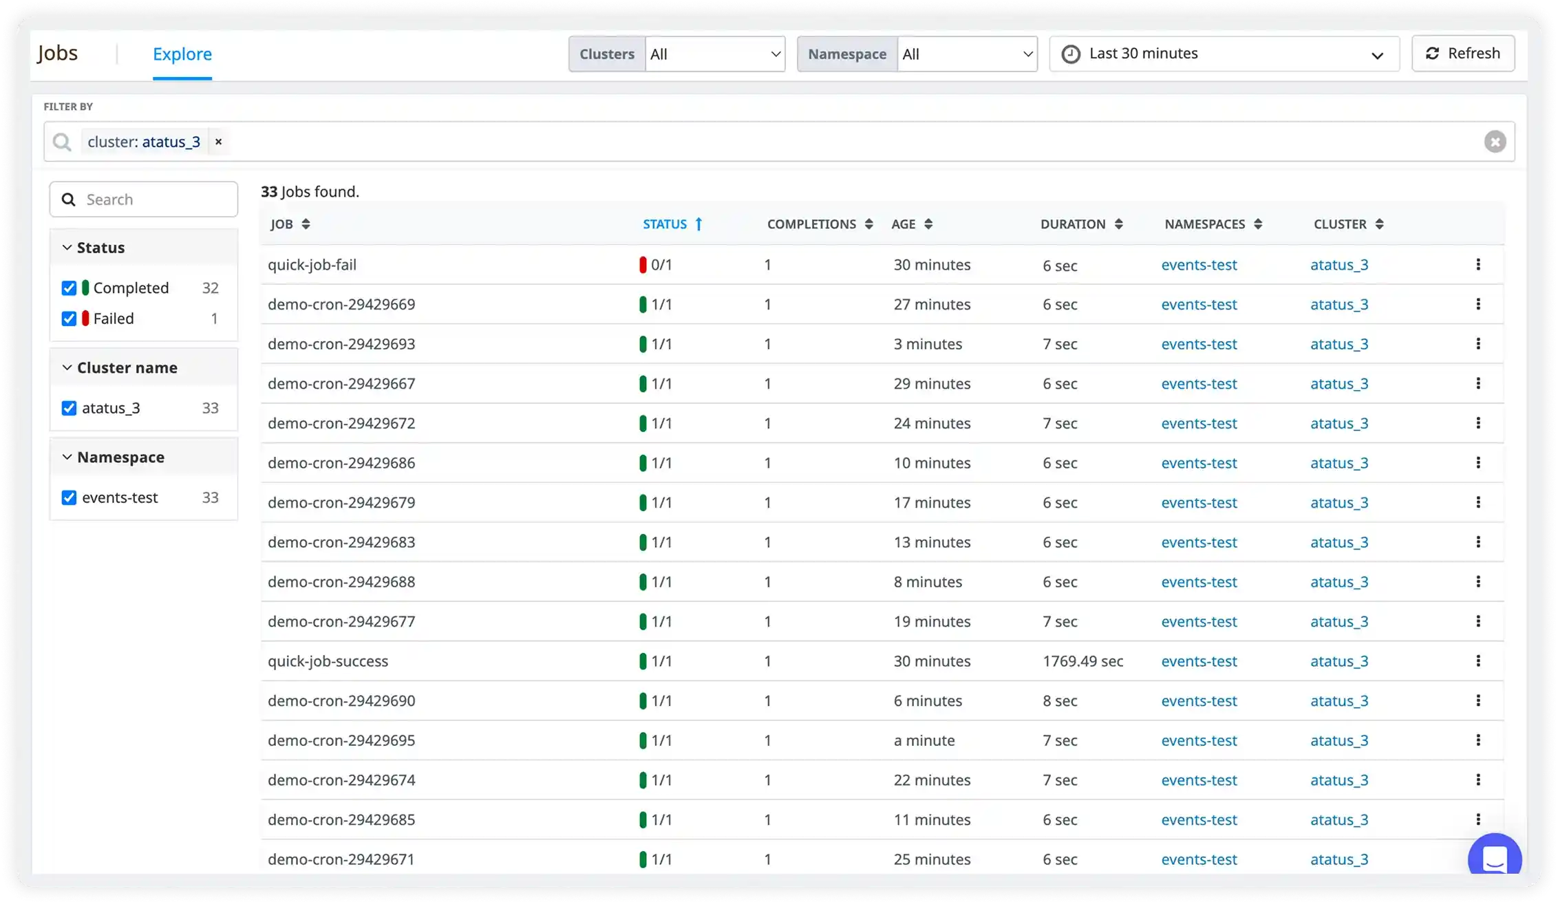This screenshot has width=1558, height=904.
Task: Open the events-test namespace link for quick-job-fail
Action: pos(1198,264)
